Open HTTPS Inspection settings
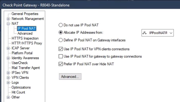Viewport: 180px width, 102px height. (25, 38)
